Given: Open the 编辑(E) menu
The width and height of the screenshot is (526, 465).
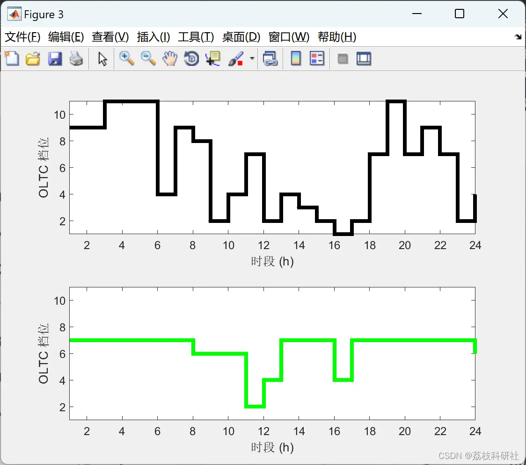Looking at the screenshot, I should point(66,37).
